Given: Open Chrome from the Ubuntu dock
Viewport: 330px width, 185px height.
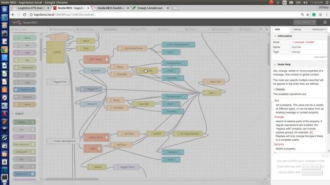Looking at the screenshot, I should [x=5, y=50].
